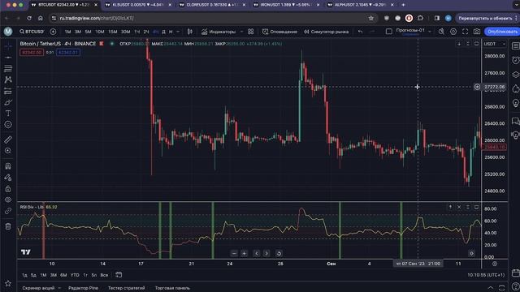Toggle magnet mode
This screenshot has height=292, width=520.
pyautogui.click(x=8, y=165)
